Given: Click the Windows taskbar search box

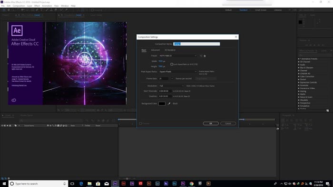Looking at the screenshot, I should point(38,184).
